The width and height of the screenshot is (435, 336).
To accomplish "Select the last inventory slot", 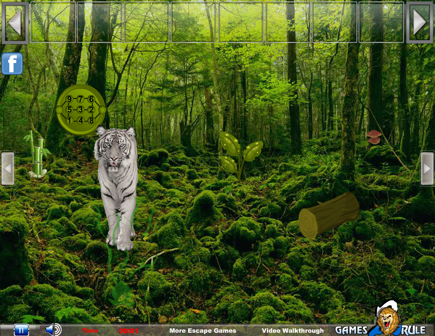I will point(382,22).
